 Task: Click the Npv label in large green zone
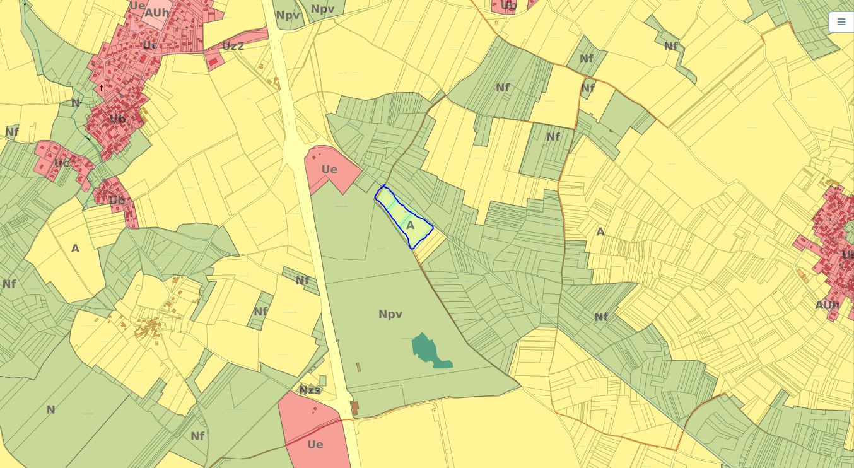(390, 314)
